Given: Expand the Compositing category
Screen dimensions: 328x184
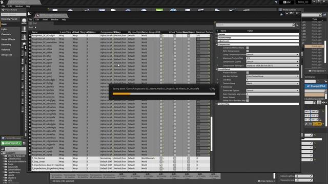Looking at the screenshot, I should (216, 104).
